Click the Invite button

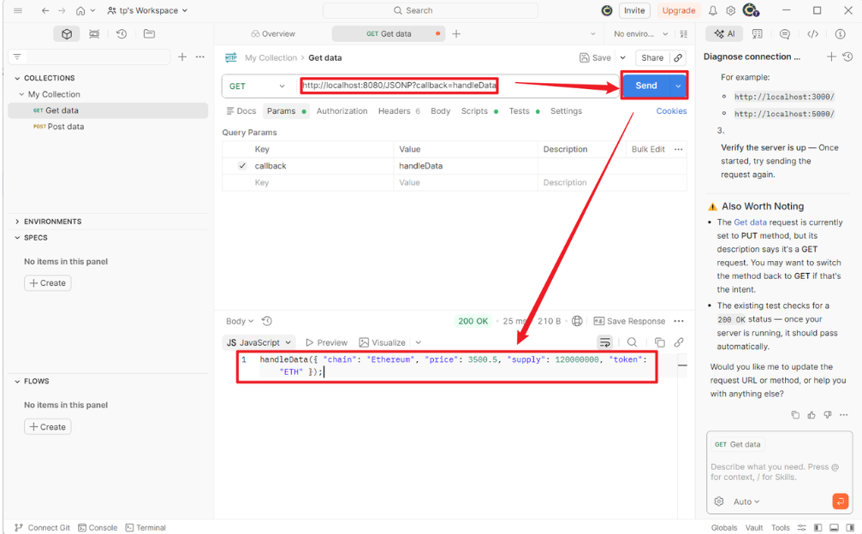[x=634, y=10]
